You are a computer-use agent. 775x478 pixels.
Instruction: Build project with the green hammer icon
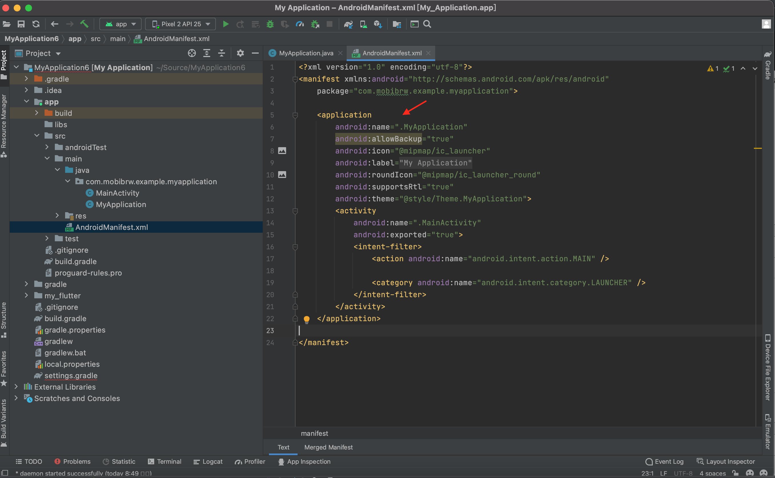85,24
